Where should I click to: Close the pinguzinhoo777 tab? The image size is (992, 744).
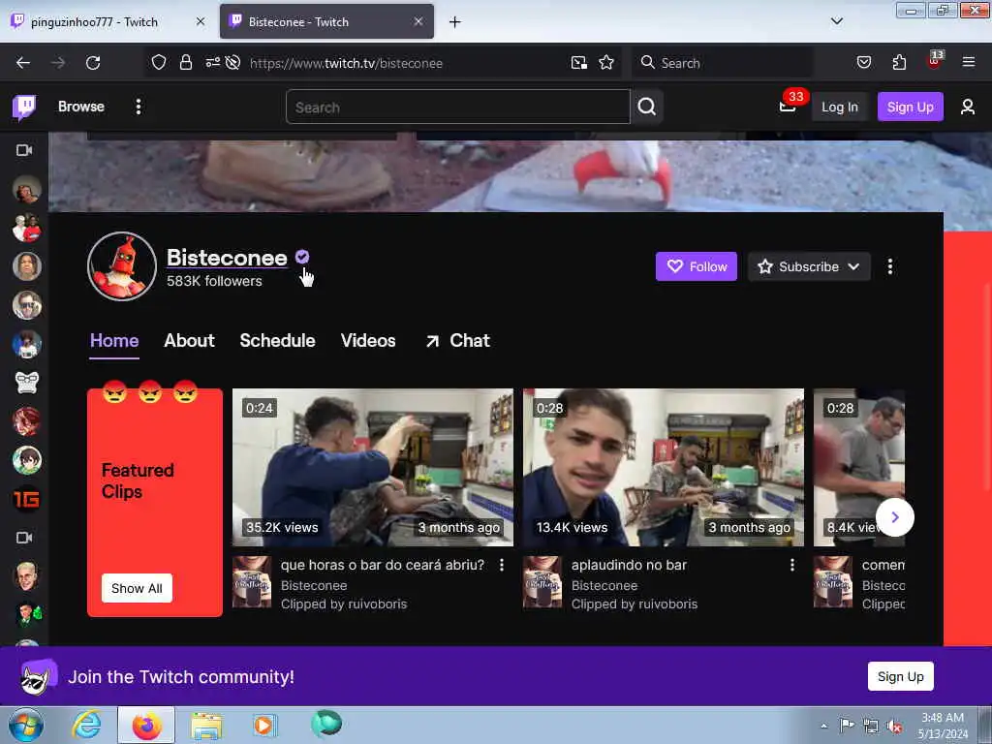(x=200, y=21)
